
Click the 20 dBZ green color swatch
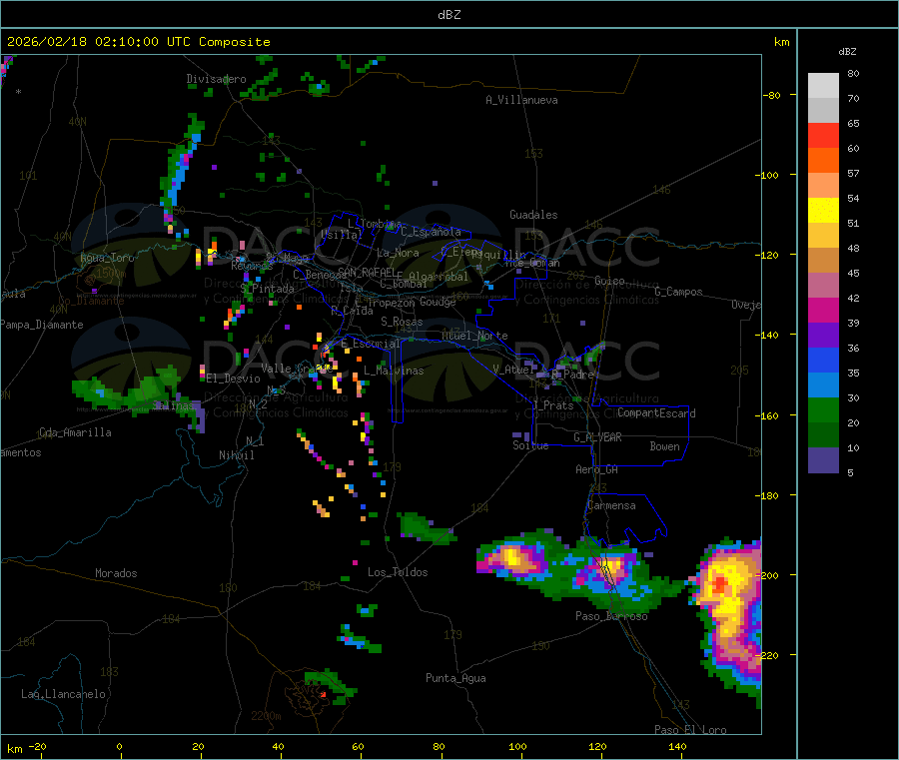coord(823,409)
